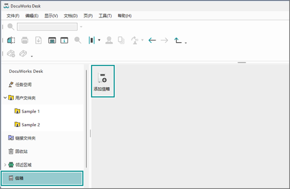Click the forward arrow navigation icon

point(165,40)
